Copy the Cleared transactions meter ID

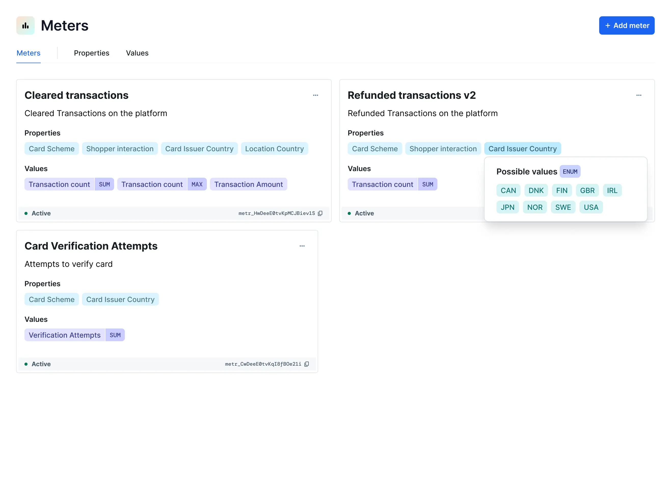[x=320, y=213]
